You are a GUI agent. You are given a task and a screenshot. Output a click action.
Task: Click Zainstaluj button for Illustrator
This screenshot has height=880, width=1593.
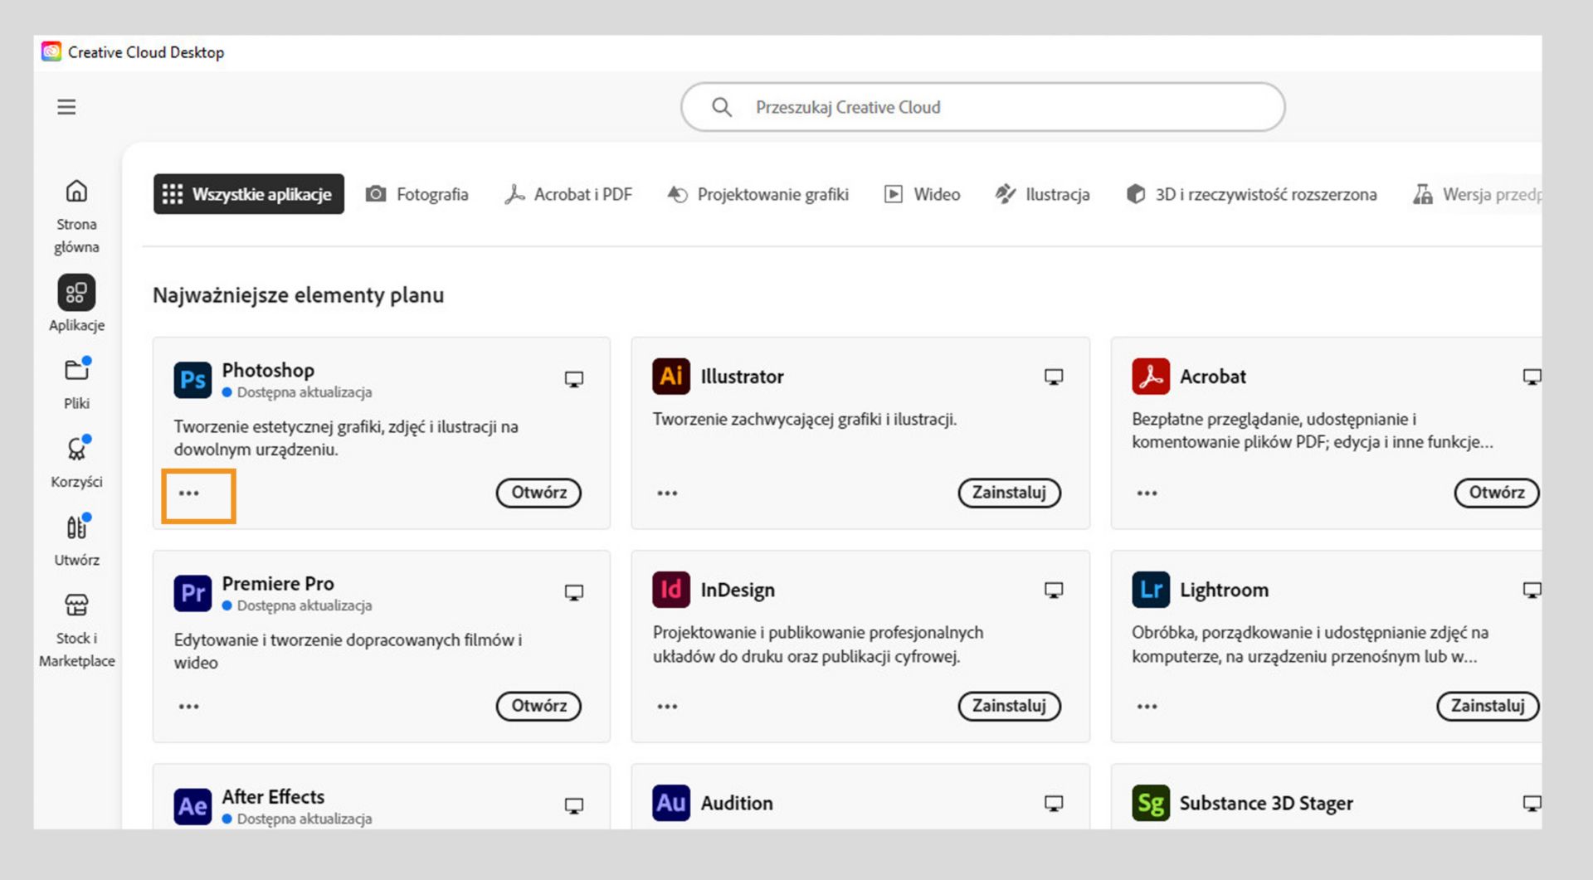click(1009, 493)
